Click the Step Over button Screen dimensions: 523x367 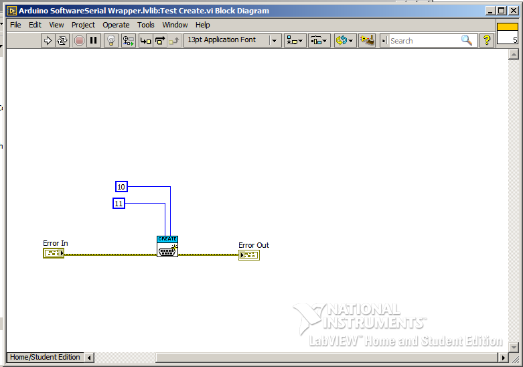tap(160, 41)
